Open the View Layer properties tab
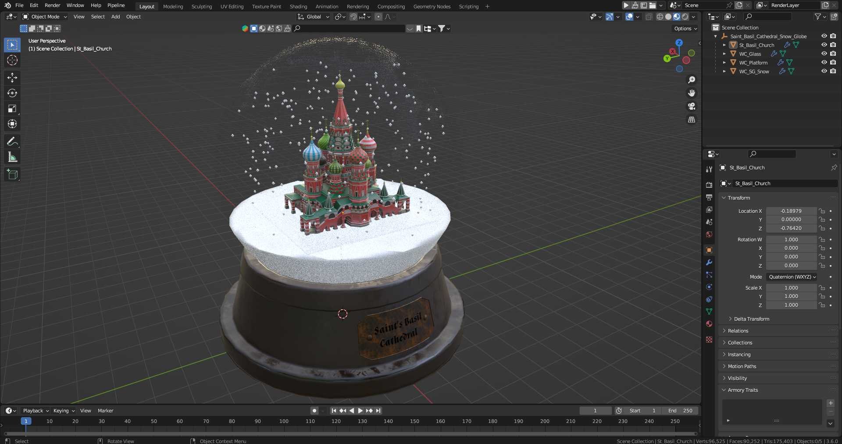This screenshot has width=842, height=444. [709, 210]
